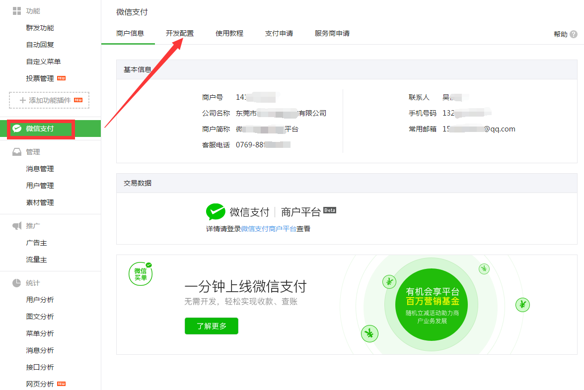The image size is (584, 390).
Task: Open 投票管理 in sidebar
Action: click(40, 78)
